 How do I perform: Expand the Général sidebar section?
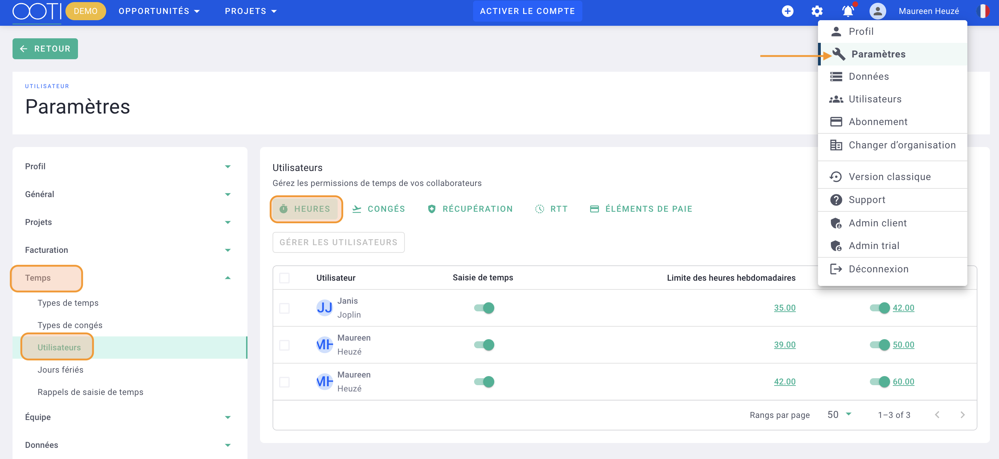click(x=129, y=194)
